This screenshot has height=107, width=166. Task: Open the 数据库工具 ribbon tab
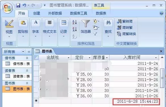point(79,13)
